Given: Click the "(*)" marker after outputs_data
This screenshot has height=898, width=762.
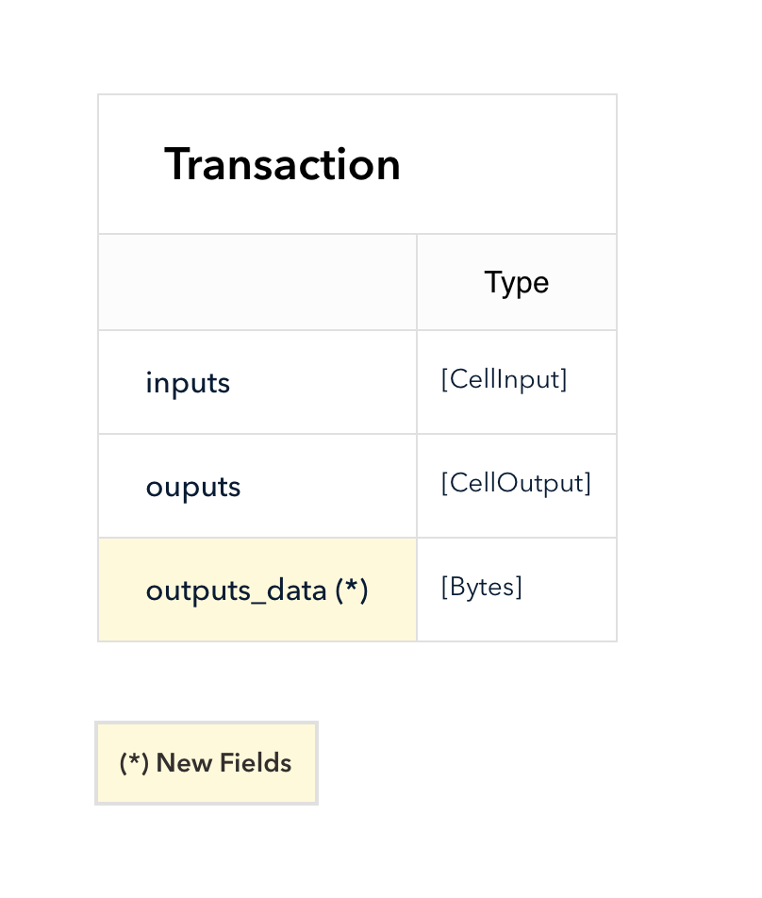Looking at the screenshot, I should click(352, 590).
